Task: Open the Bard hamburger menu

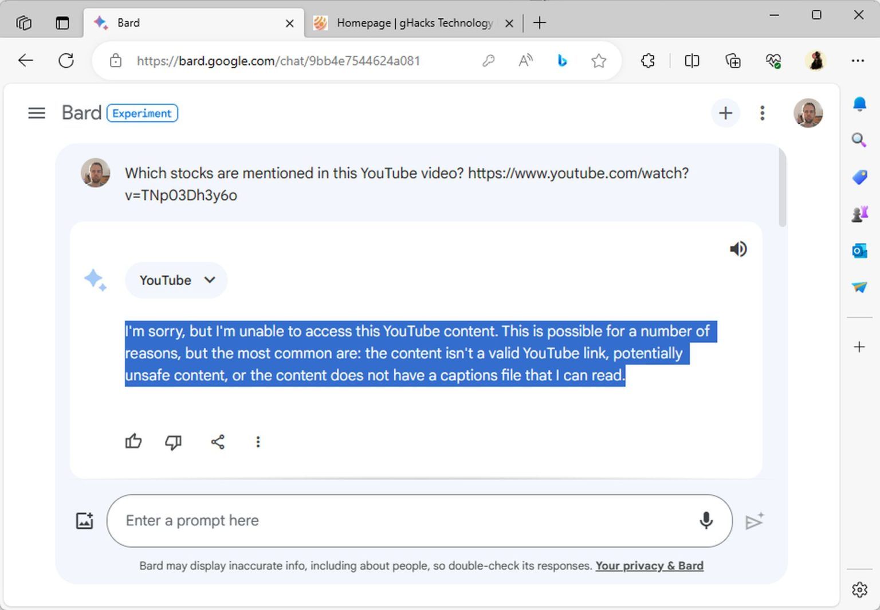Action: (x=36, y=113)
